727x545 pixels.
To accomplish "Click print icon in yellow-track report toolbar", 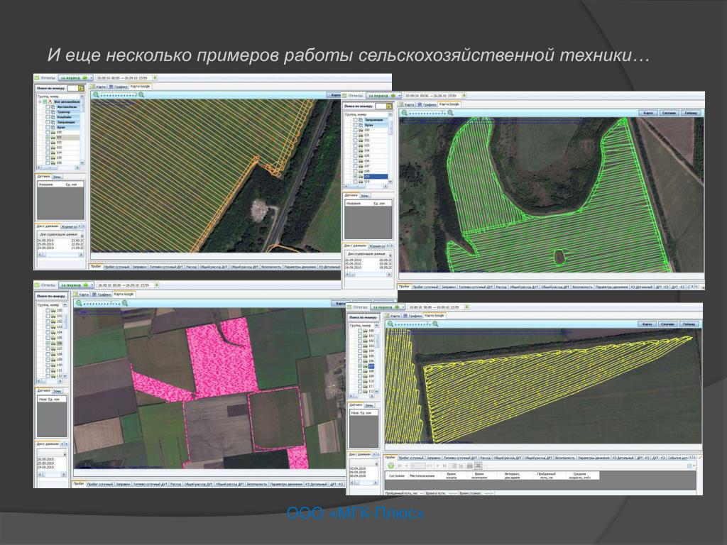I will click(x=469, y=466).
